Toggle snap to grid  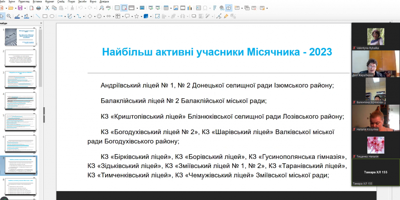pyautogui.click(x=124, y=8)
